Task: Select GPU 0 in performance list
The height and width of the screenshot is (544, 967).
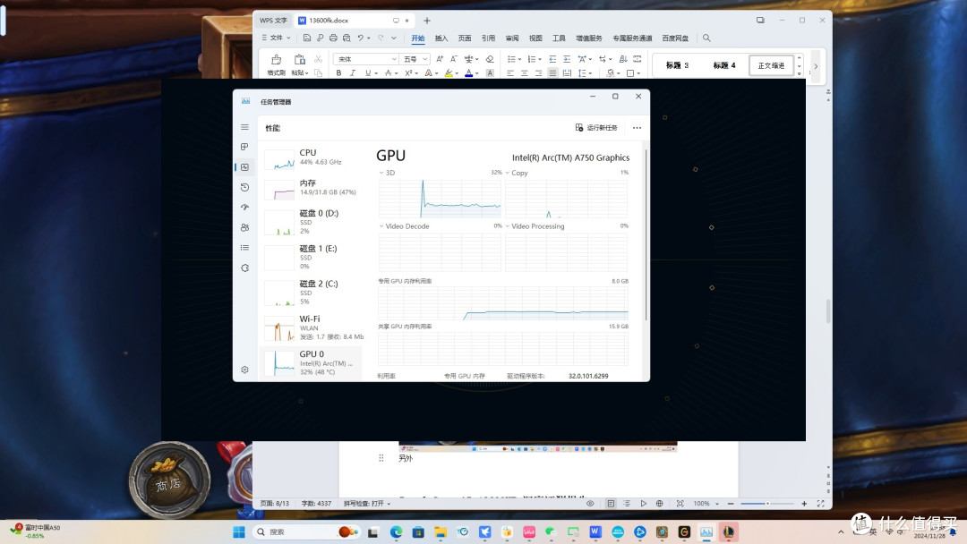Action: pos(312,363)
